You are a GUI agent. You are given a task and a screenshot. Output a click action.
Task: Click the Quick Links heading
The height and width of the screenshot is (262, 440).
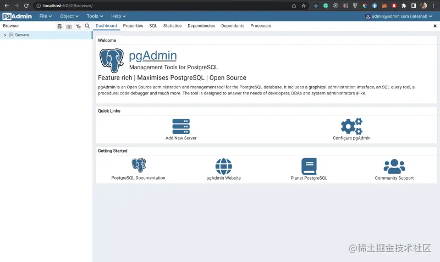[x=109, y=111]
